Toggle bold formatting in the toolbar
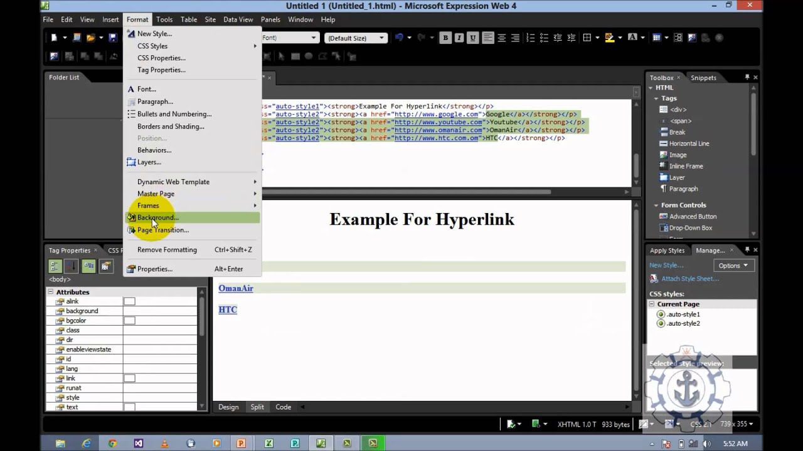803x451 pixels. click(445, 38)
